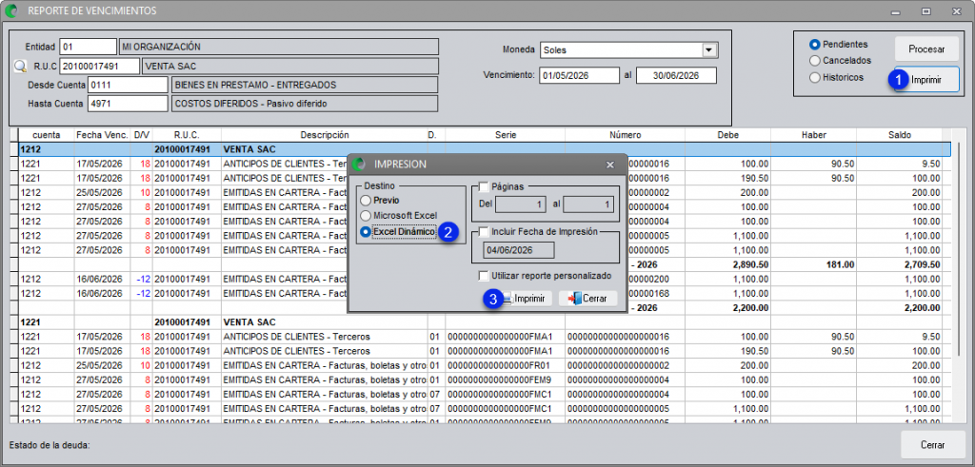This screenshot has width=975, height=467.
Task: Click the app logo in the Reporte de Vencimientos title bar
Action: coord(11,10)
